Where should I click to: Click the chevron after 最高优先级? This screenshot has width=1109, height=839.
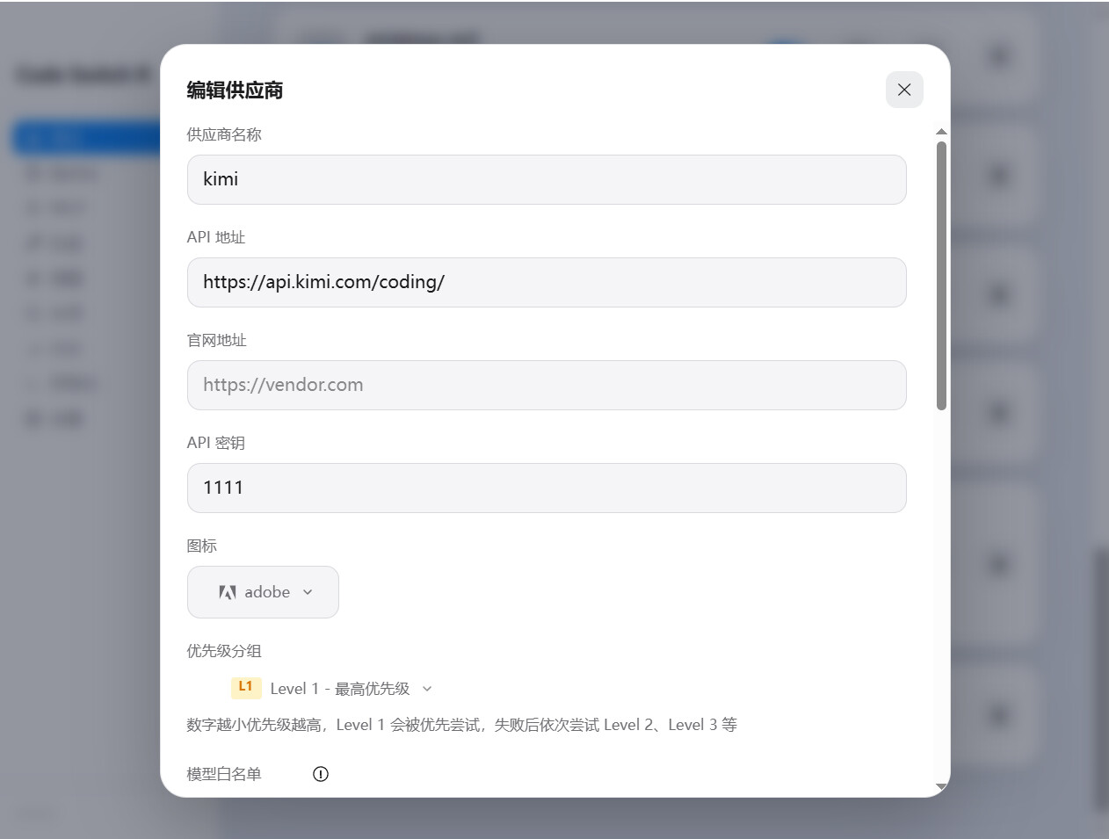(x=427, y=689)
